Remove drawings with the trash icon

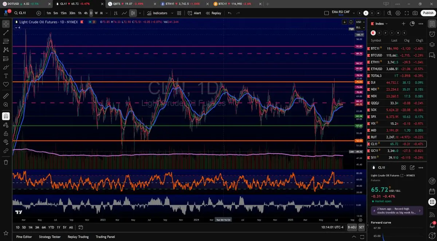(x=6, y=162)
